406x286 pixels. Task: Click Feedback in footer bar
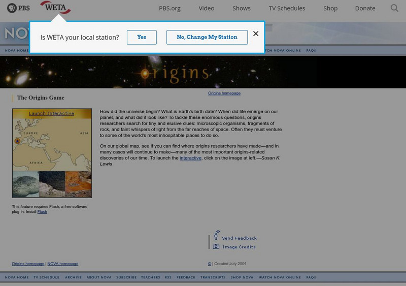(x=186, y=277)
